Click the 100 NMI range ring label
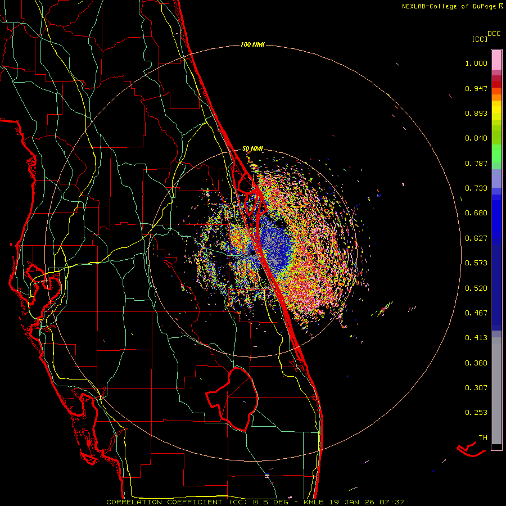Viewport: 506px width, 506px height. click(252, 44)
